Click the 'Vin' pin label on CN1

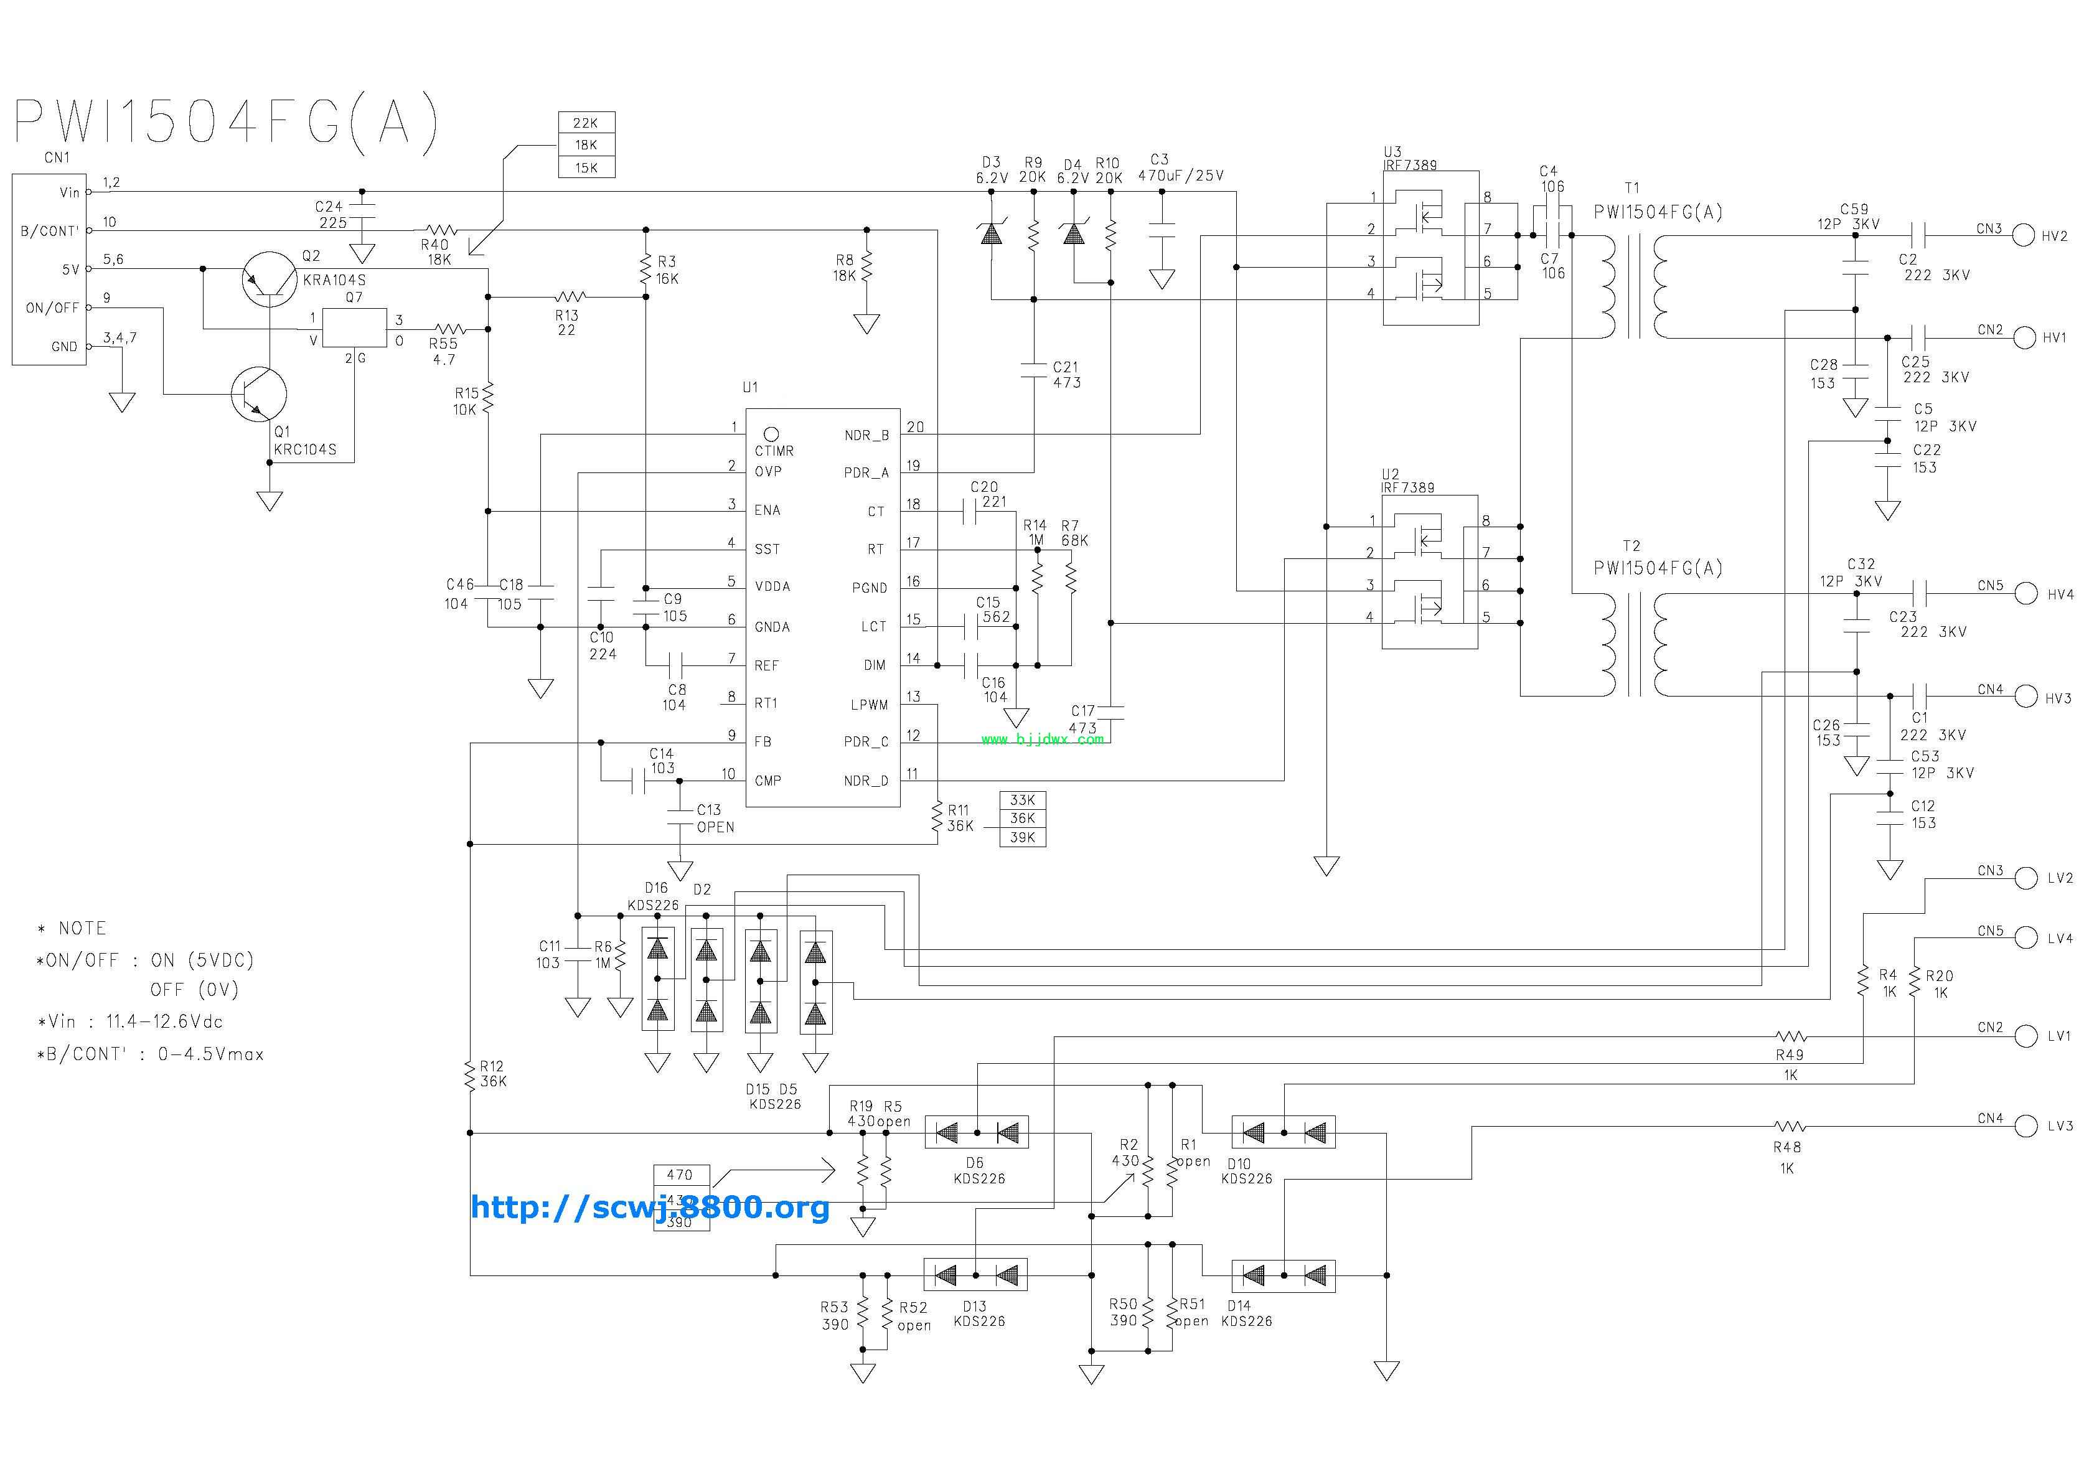click(69, 192)
